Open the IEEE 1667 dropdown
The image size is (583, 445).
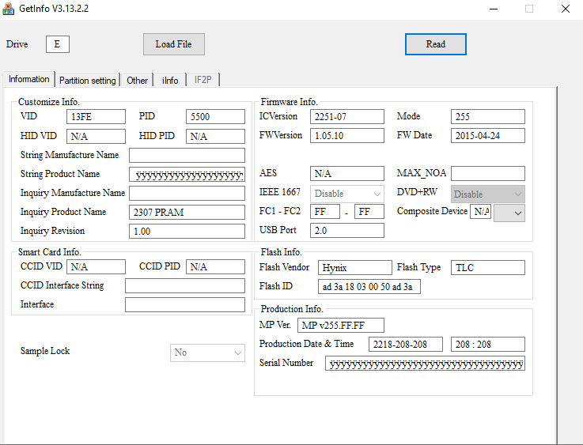(347, 194)
